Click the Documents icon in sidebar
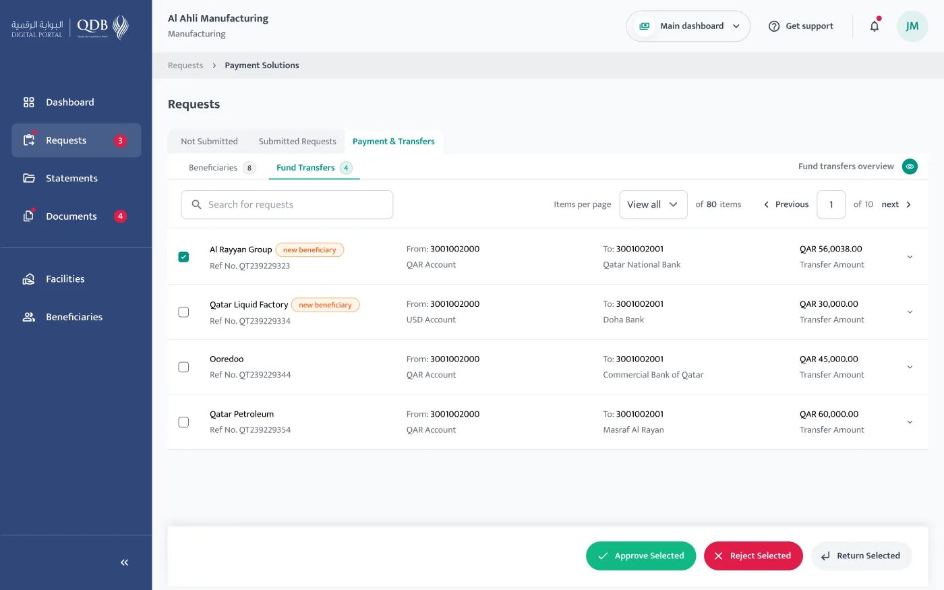Screen dimensions: 944x590 point(29,216)
